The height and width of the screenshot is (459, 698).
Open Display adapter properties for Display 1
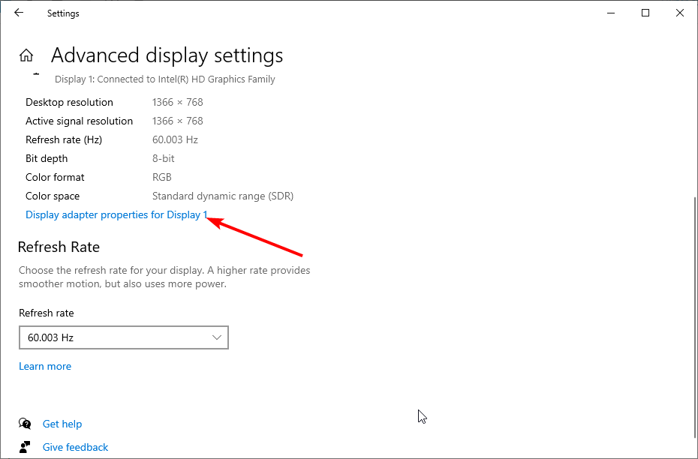click(x=116, y=214)
